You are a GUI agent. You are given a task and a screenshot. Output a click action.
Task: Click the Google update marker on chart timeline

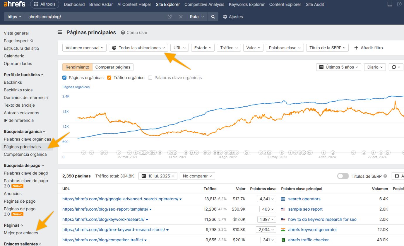tap(84, 153)
